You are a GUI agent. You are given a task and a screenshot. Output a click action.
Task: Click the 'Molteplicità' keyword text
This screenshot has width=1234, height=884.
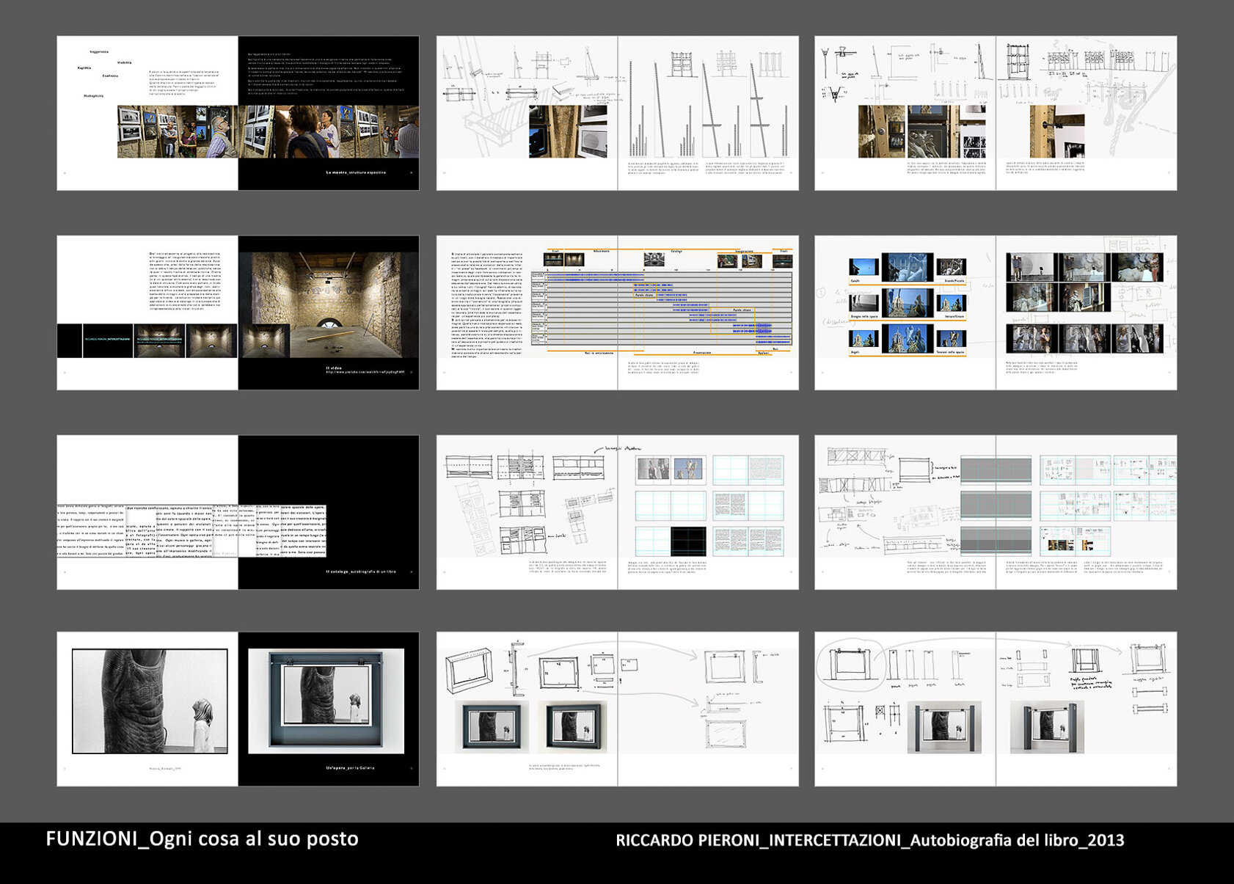[x=93, y=96]
